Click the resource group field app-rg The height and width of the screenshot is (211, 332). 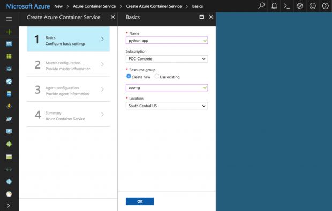pos(167,87)
